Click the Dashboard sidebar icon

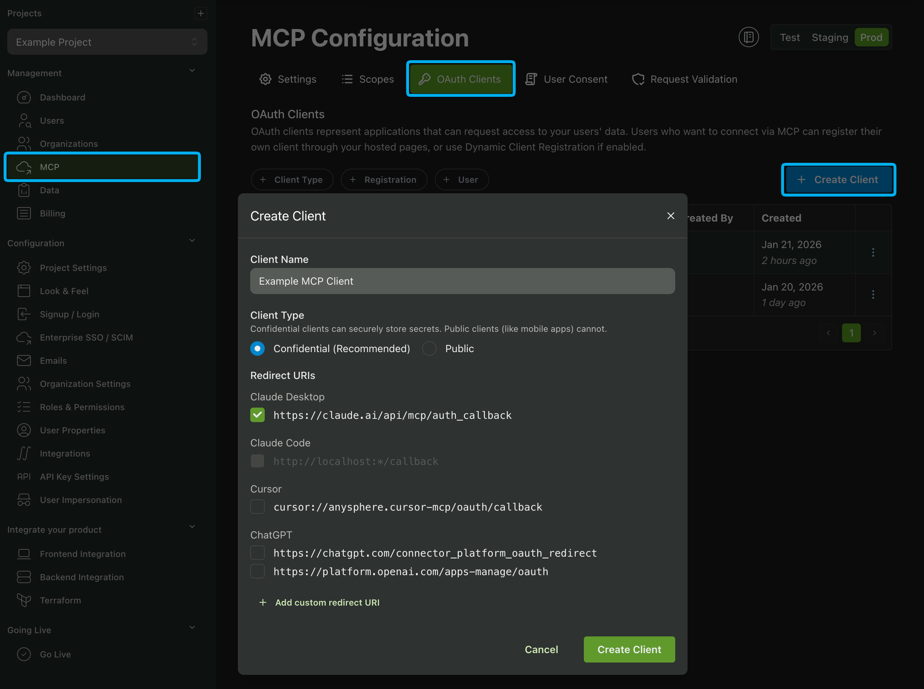24,97
